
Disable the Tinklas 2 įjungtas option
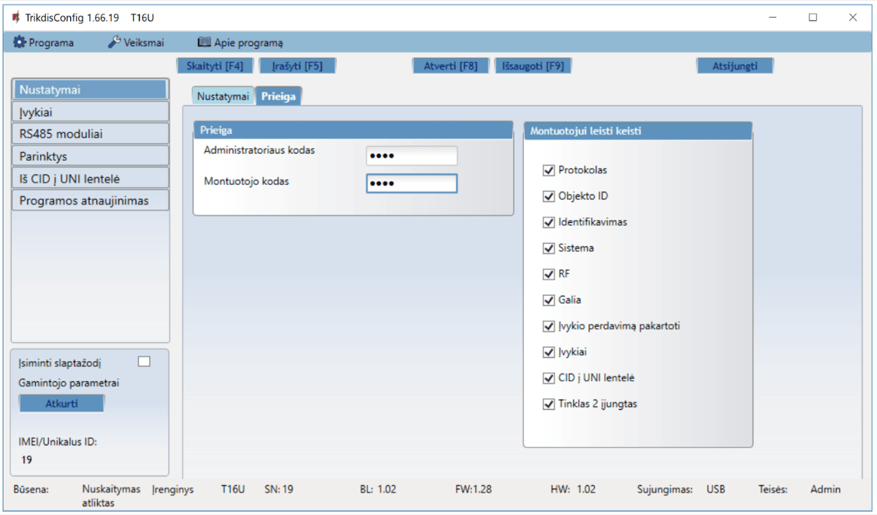tap(549, 404)
